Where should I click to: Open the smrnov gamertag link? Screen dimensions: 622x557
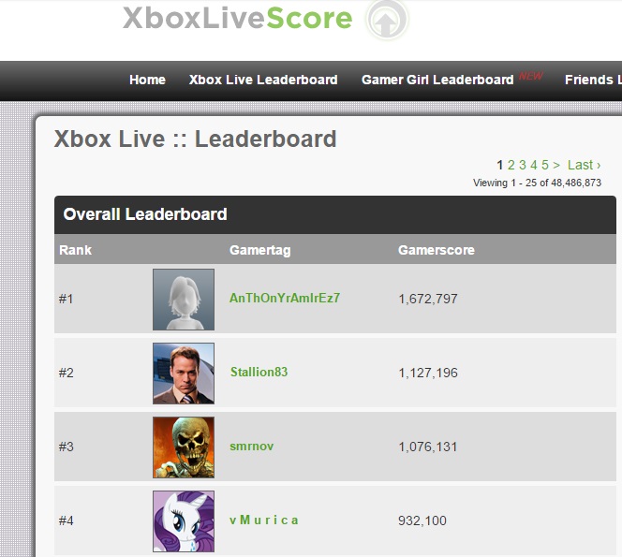(x=251, y=446)
